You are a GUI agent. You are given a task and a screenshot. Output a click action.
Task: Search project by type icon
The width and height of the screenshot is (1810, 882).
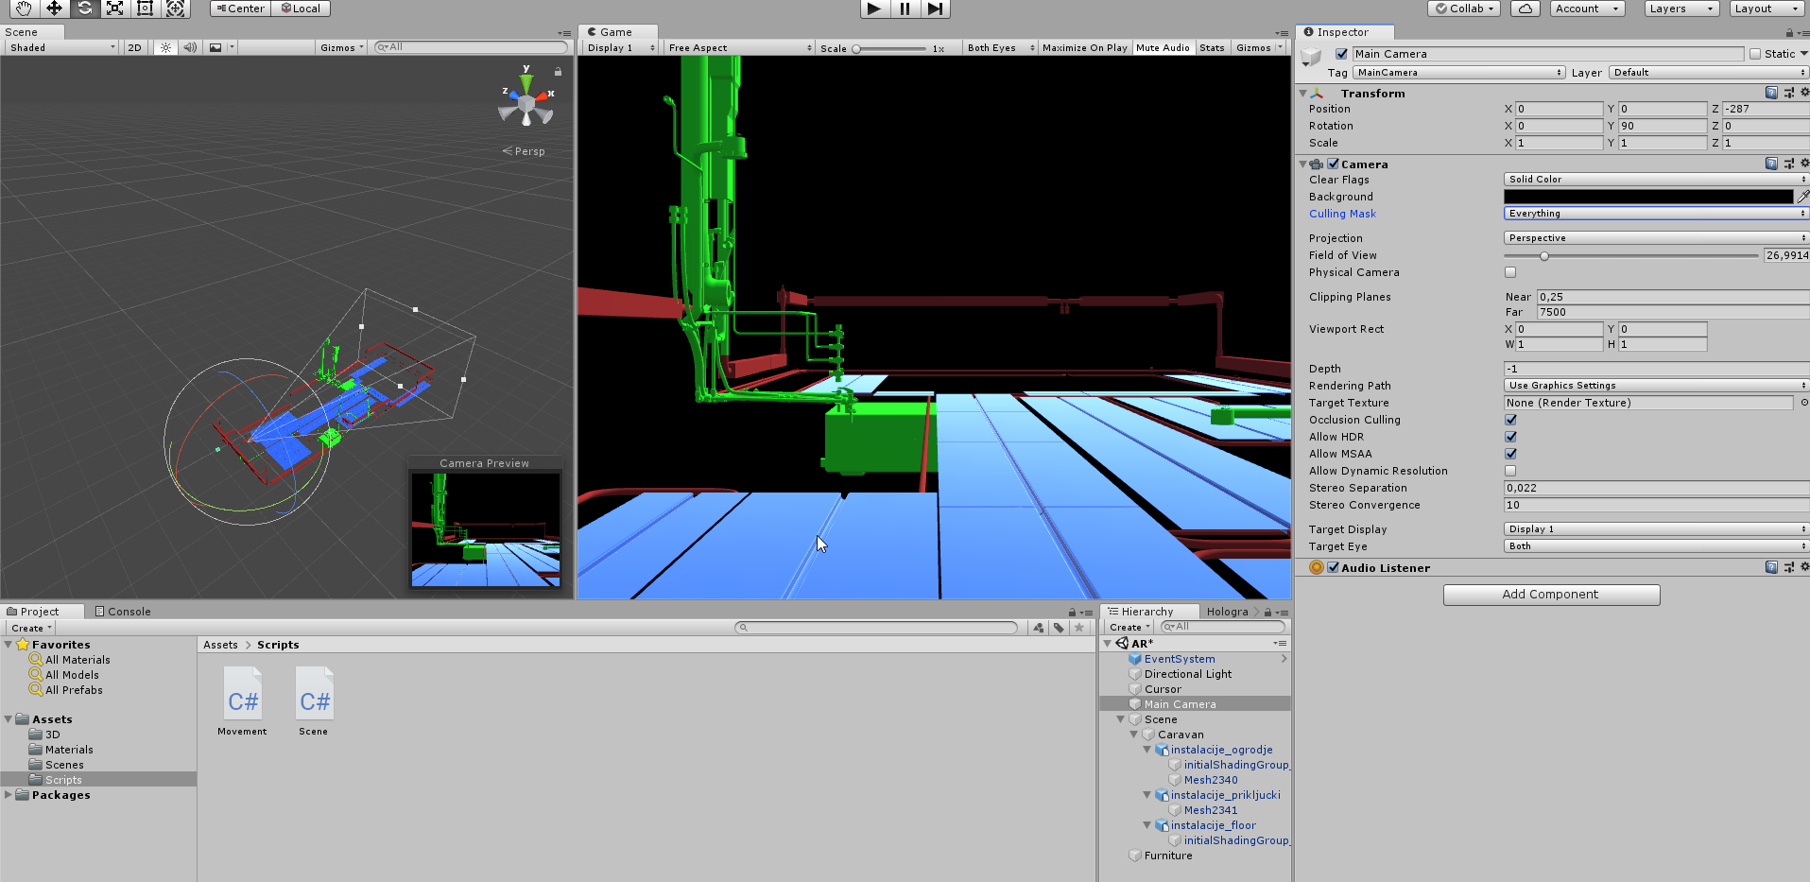coord(1039,628)
